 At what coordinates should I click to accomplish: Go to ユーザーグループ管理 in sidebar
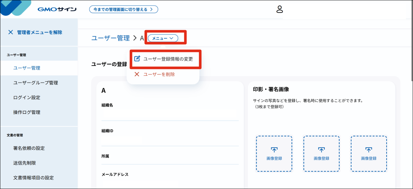[x=36, y=83]
